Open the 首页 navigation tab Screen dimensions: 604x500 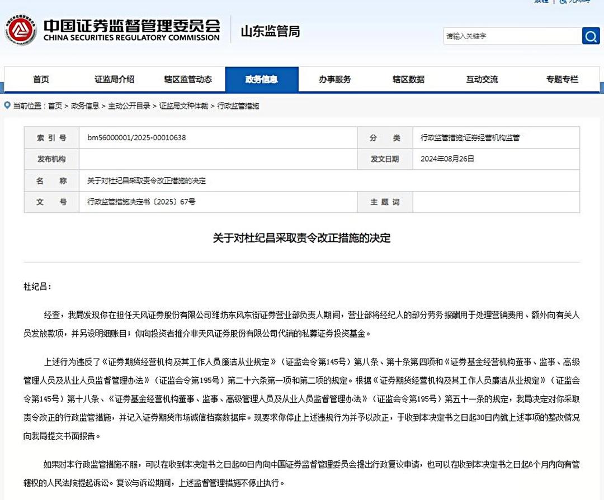tap(40, 79)
